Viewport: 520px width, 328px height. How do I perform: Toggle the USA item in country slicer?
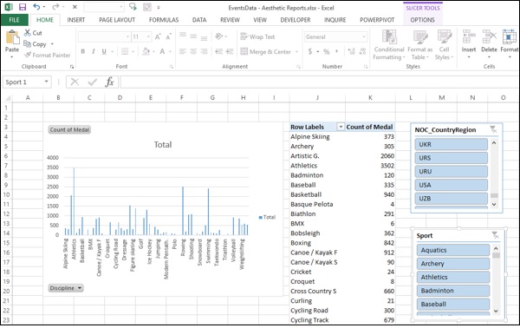click(x=451, y=185)
